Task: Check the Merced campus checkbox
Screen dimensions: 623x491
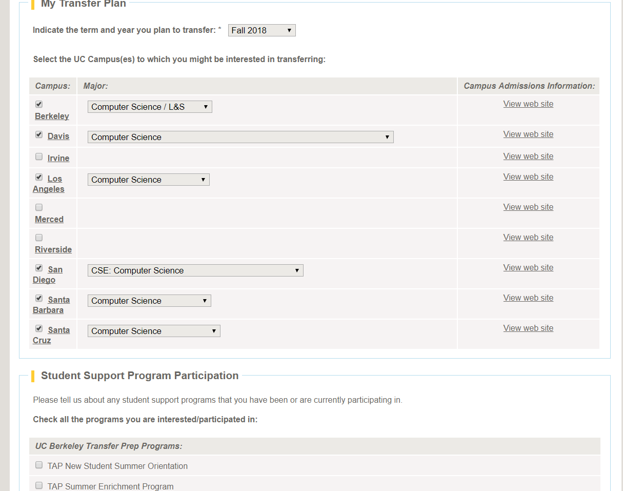Action: 39,207
